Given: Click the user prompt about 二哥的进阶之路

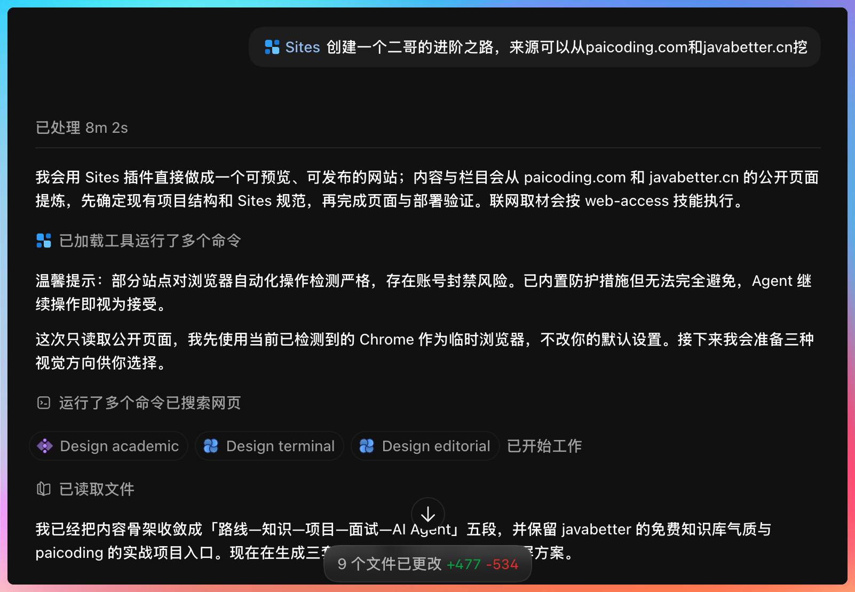Looking at the screenshot, I should (x=535, y=47).
